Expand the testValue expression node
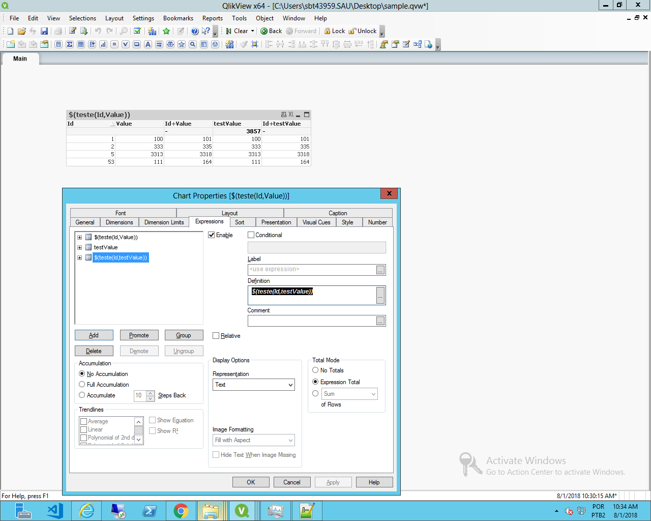651x521 pixels. pos(79,247)
